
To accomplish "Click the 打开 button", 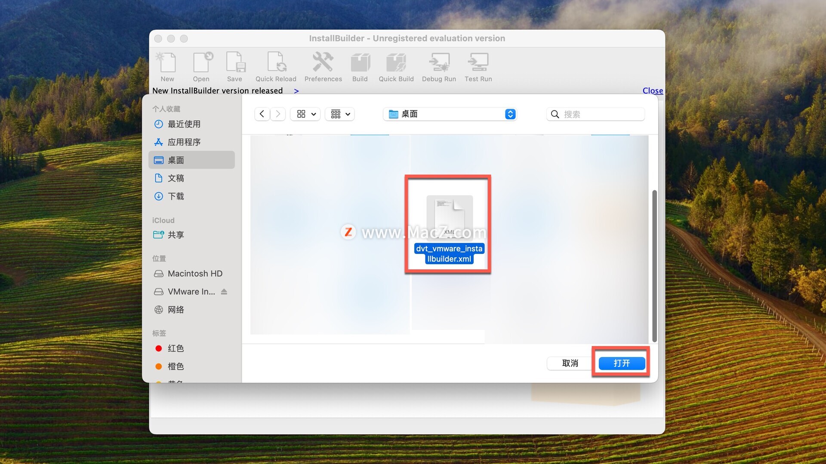I will click(x=622, y=363).
